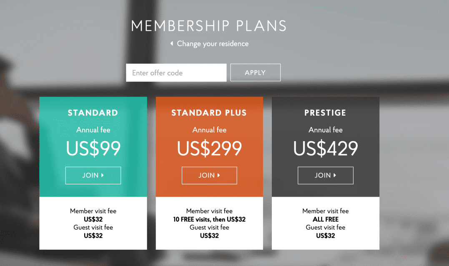449x266 pixels.
Task: Join the Prestige plan
Action: (325, 175)
